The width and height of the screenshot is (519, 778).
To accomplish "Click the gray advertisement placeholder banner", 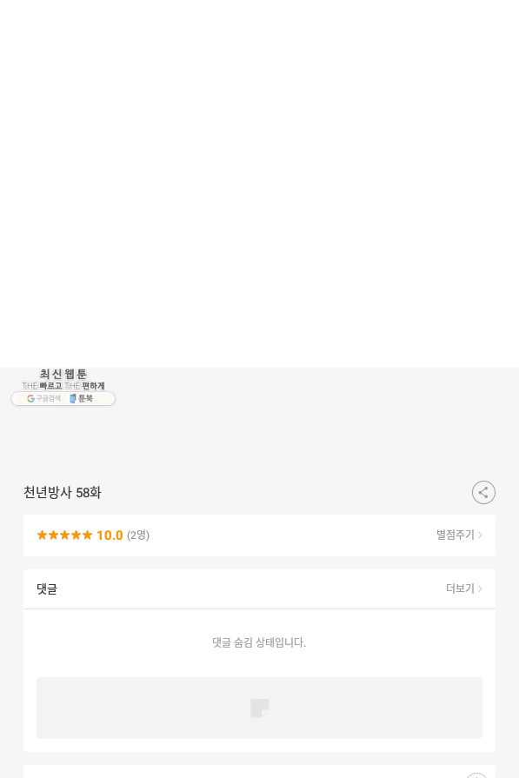I will [x=259, y=708].
